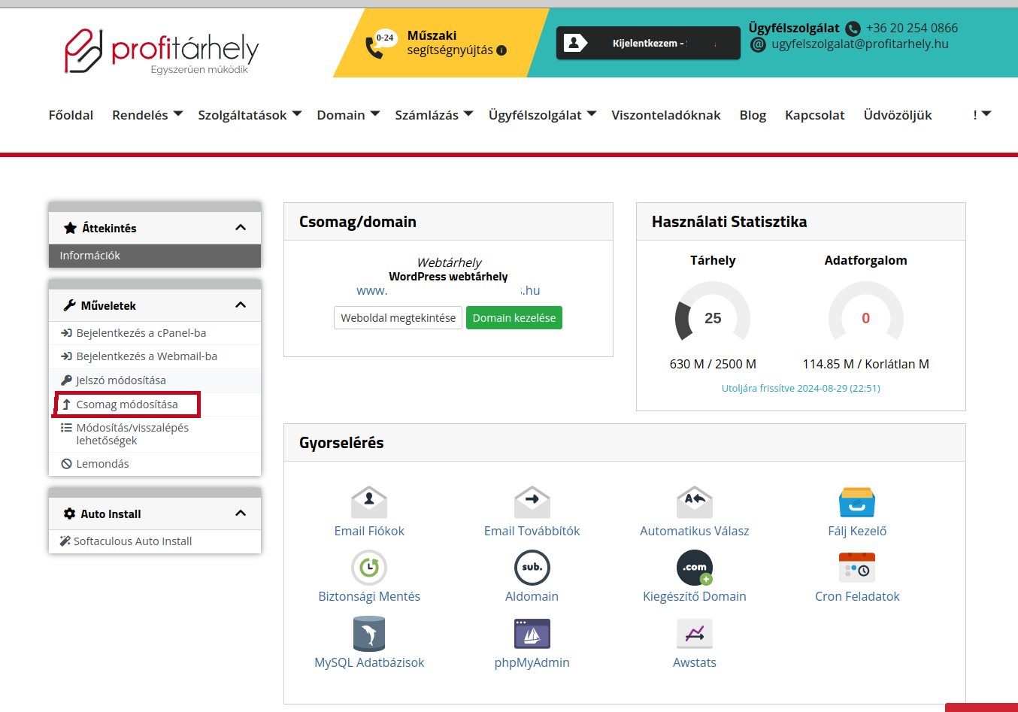Screen dimensions: 1018x712
Task: Click the ban icon next to Lemondás
Action: point(66,464)
